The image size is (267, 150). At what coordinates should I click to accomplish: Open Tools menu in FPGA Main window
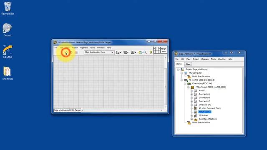click(x=92, y=47)
